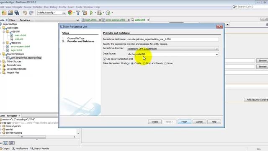
Task: Open the Search Results status item
Action: [x=40, y=148]
